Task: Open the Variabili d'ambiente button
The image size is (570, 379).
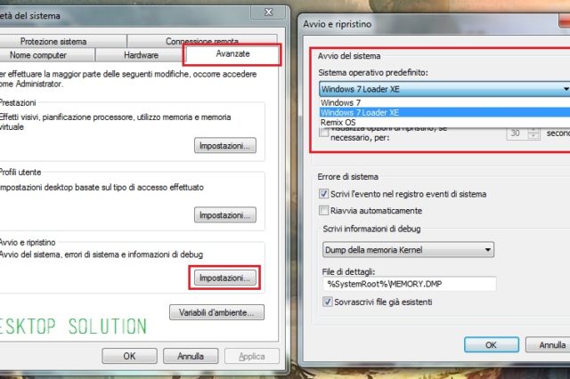Action: coord(216,312)
